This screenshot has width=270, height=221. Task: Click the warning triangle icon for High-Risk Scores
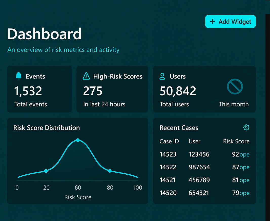tap(86, 76)
